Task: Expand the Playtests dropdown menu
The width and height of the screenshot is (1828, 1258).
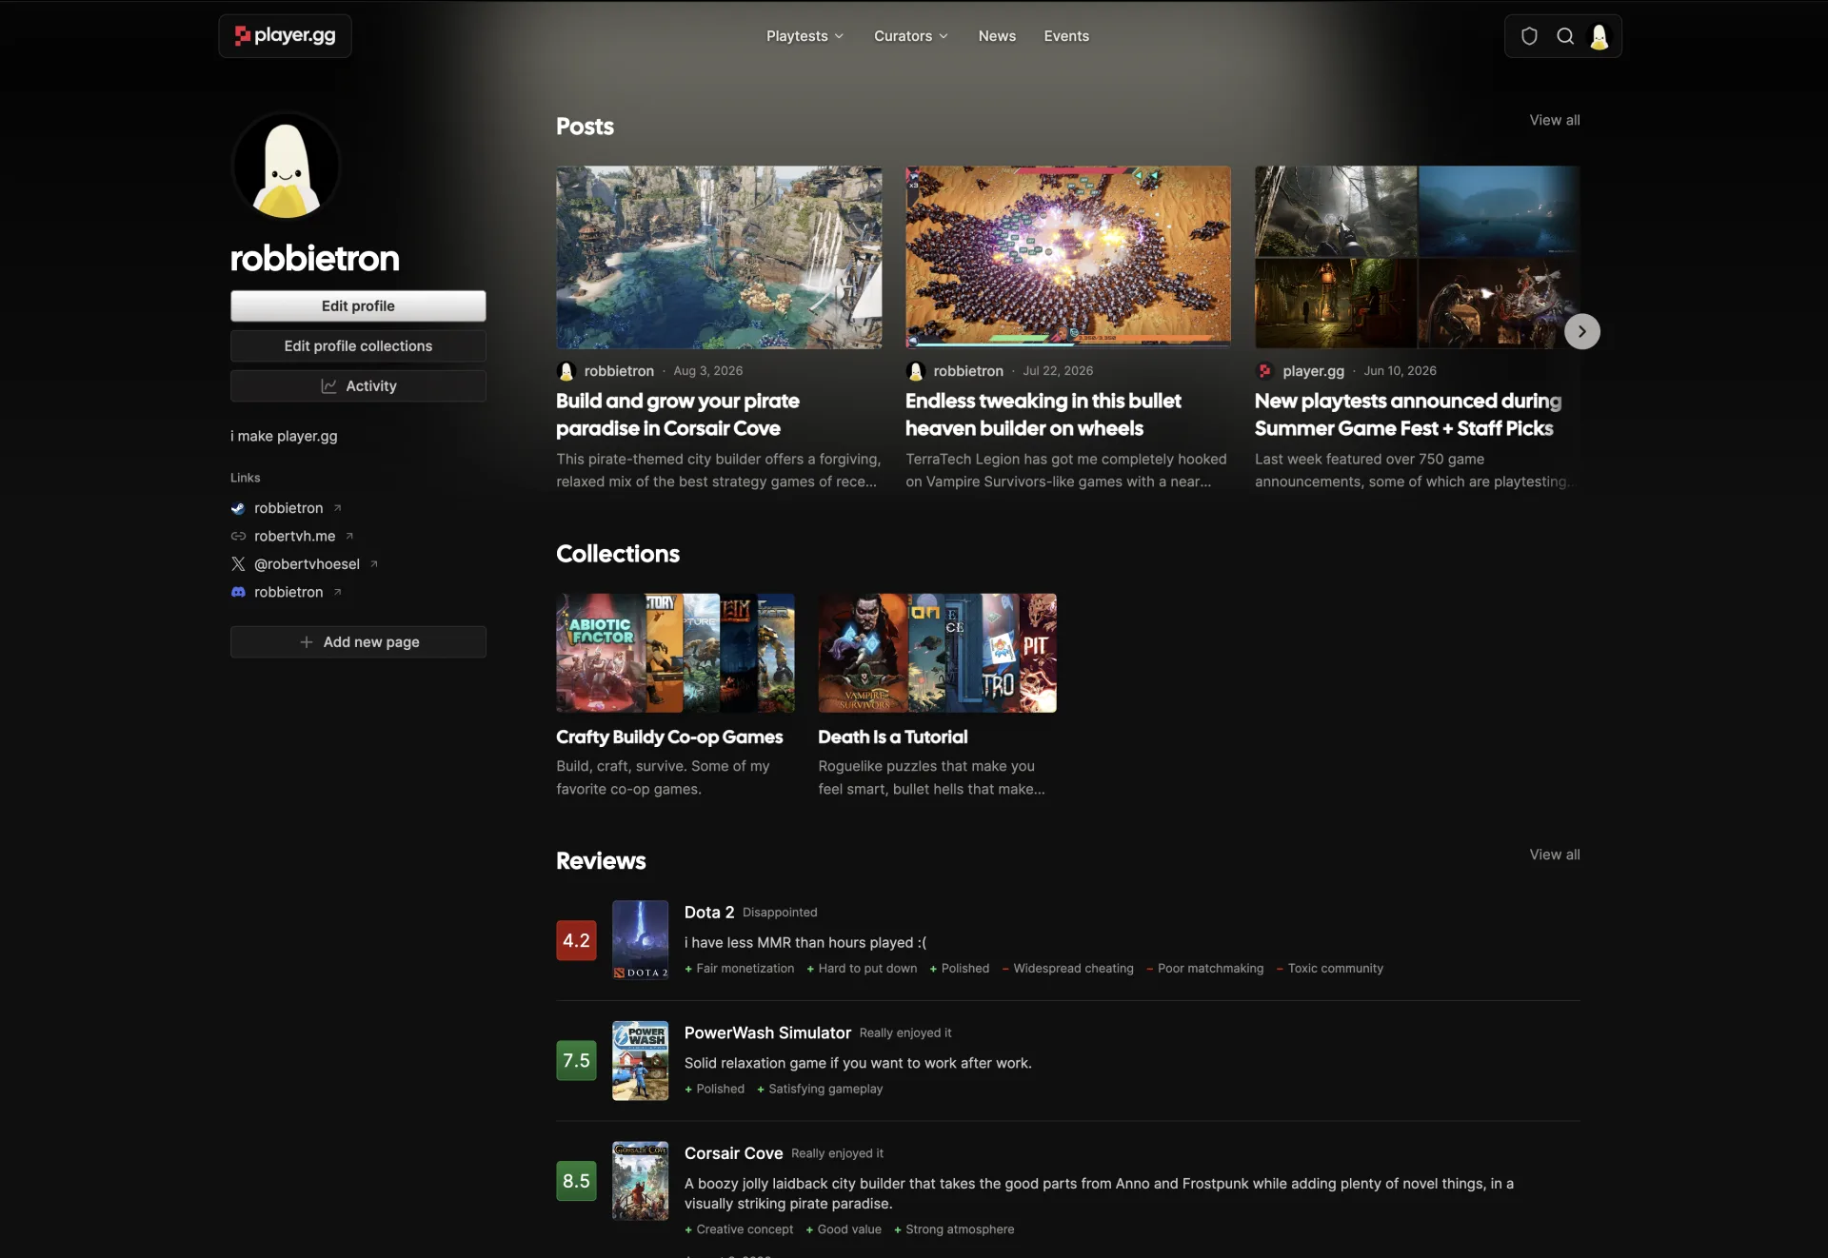Action: 805,36
